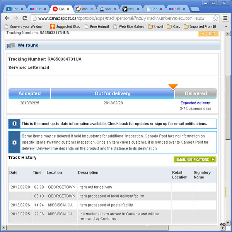Click the info icon beside customs notice
The height and width of the screenshot is (232, 232).
tap(14, 142)
